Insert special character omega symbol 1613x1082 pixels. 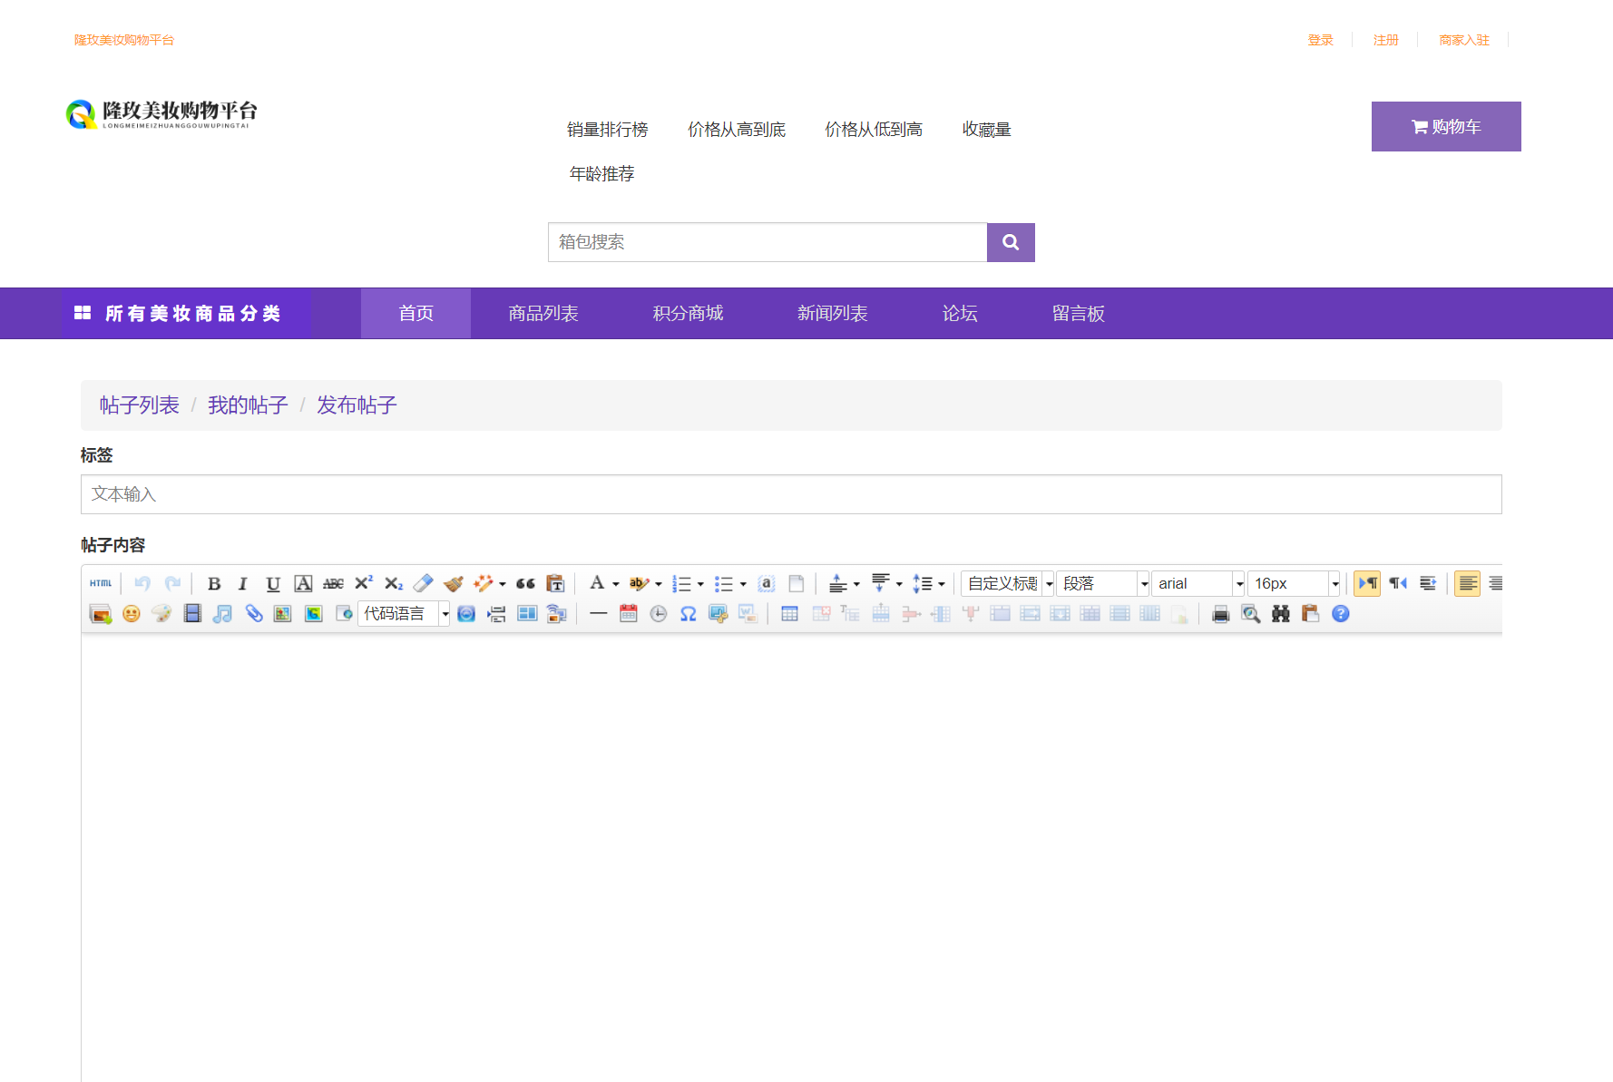tap(688, 614)
